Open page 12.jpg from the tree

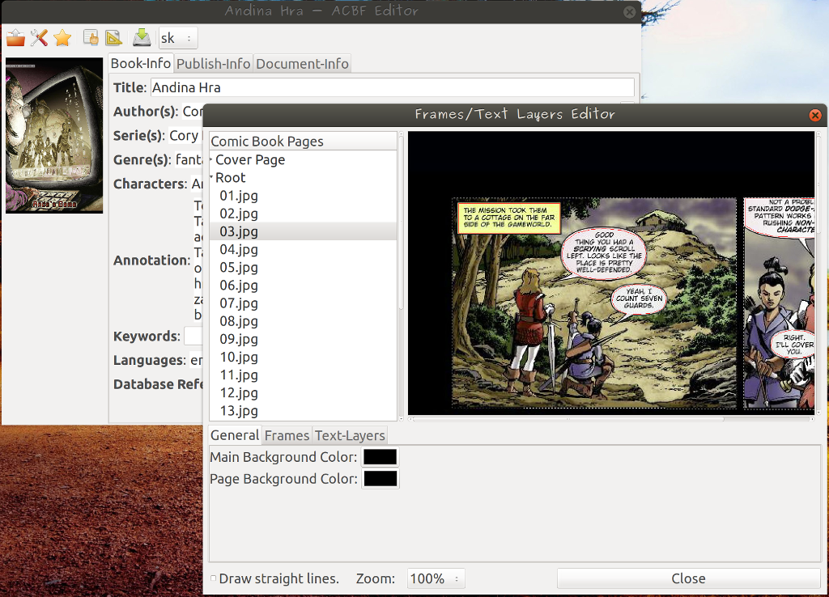tap(239, 393)
